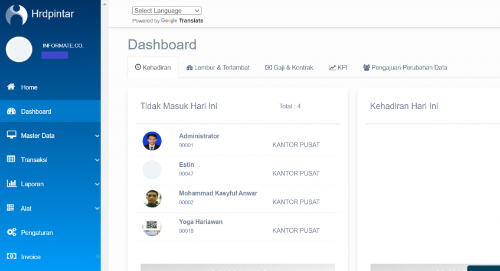Click the Master Data monitor icon
Screen dimensions: 500x271
pyautogui.click(x=11, y=135)
